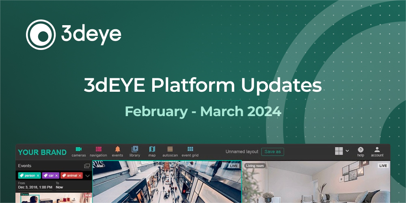Remove the person tag filter
This screenshot has height=203, width=406.
(x=38, y=175)
